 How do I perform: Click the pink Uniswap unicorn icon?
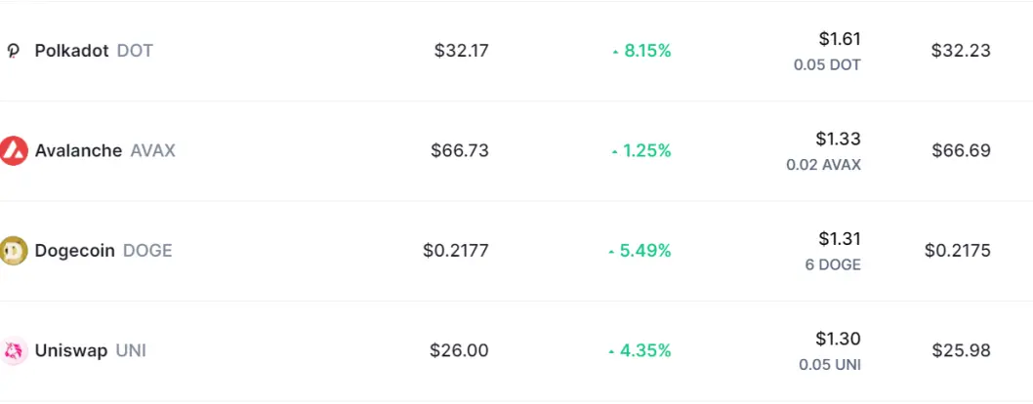click(x=13, y=350)
